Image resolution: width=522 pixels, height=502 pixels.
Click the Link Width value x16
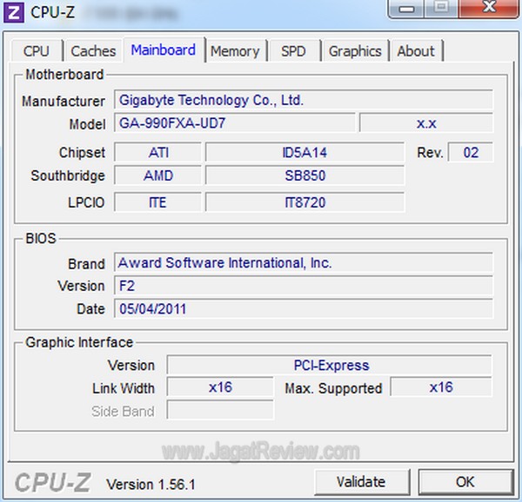click(220, 387)
